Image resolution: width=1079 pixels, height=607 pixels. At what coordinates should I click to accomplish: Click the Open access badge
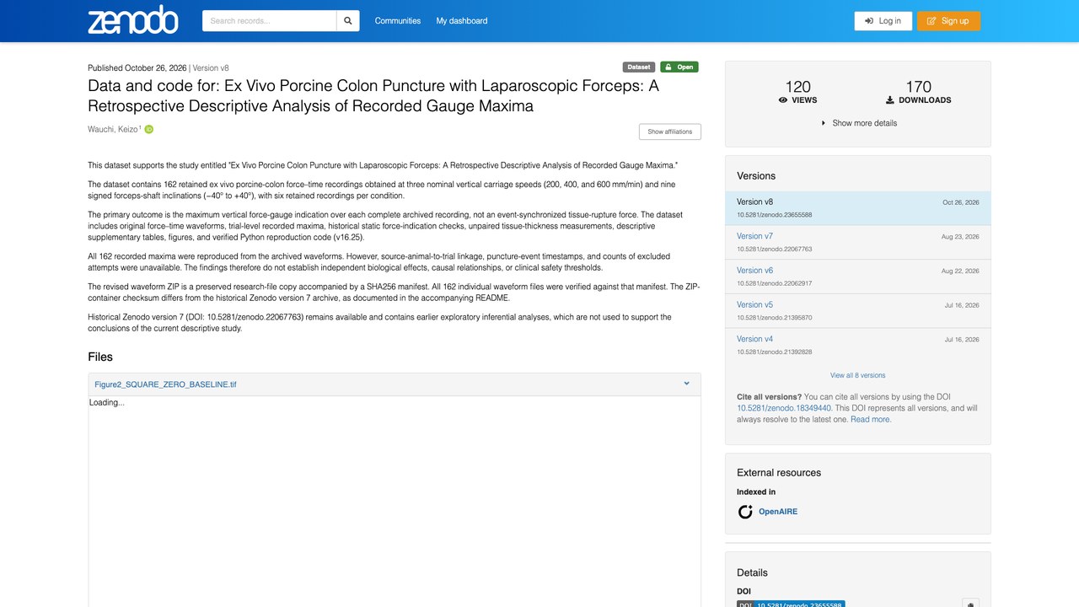tap(679, 67)
